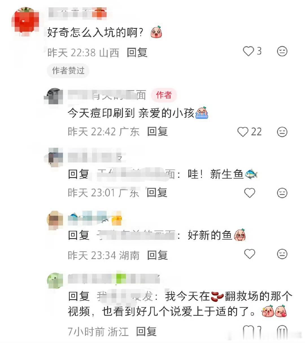Reply to the 23:34 湖南 comment

pos(157,255)
